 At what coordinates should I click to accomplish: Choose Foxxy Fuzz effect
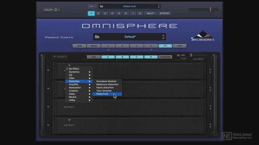click(107, 94)
